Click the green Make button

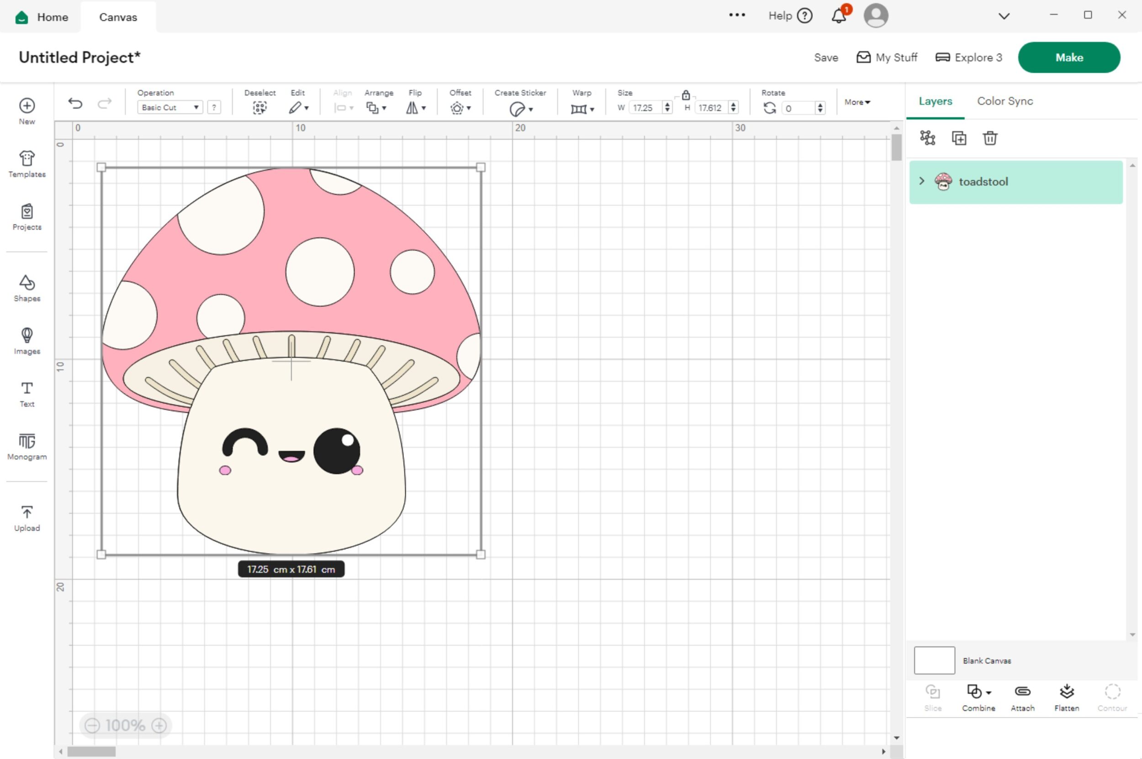(x=1068, y=58)
